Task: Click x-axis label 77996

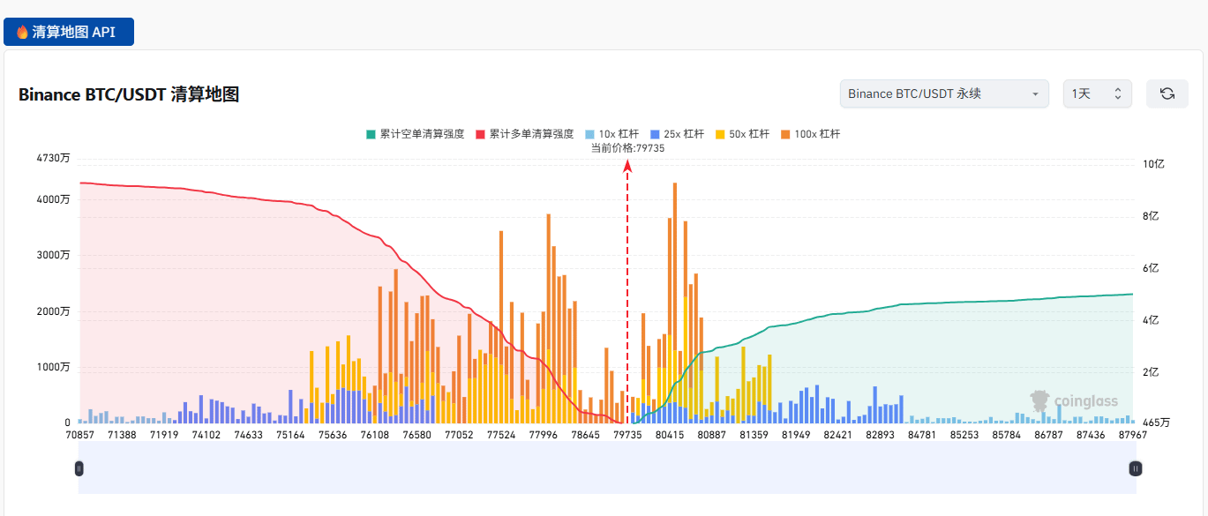Action: tap(544, 435)
